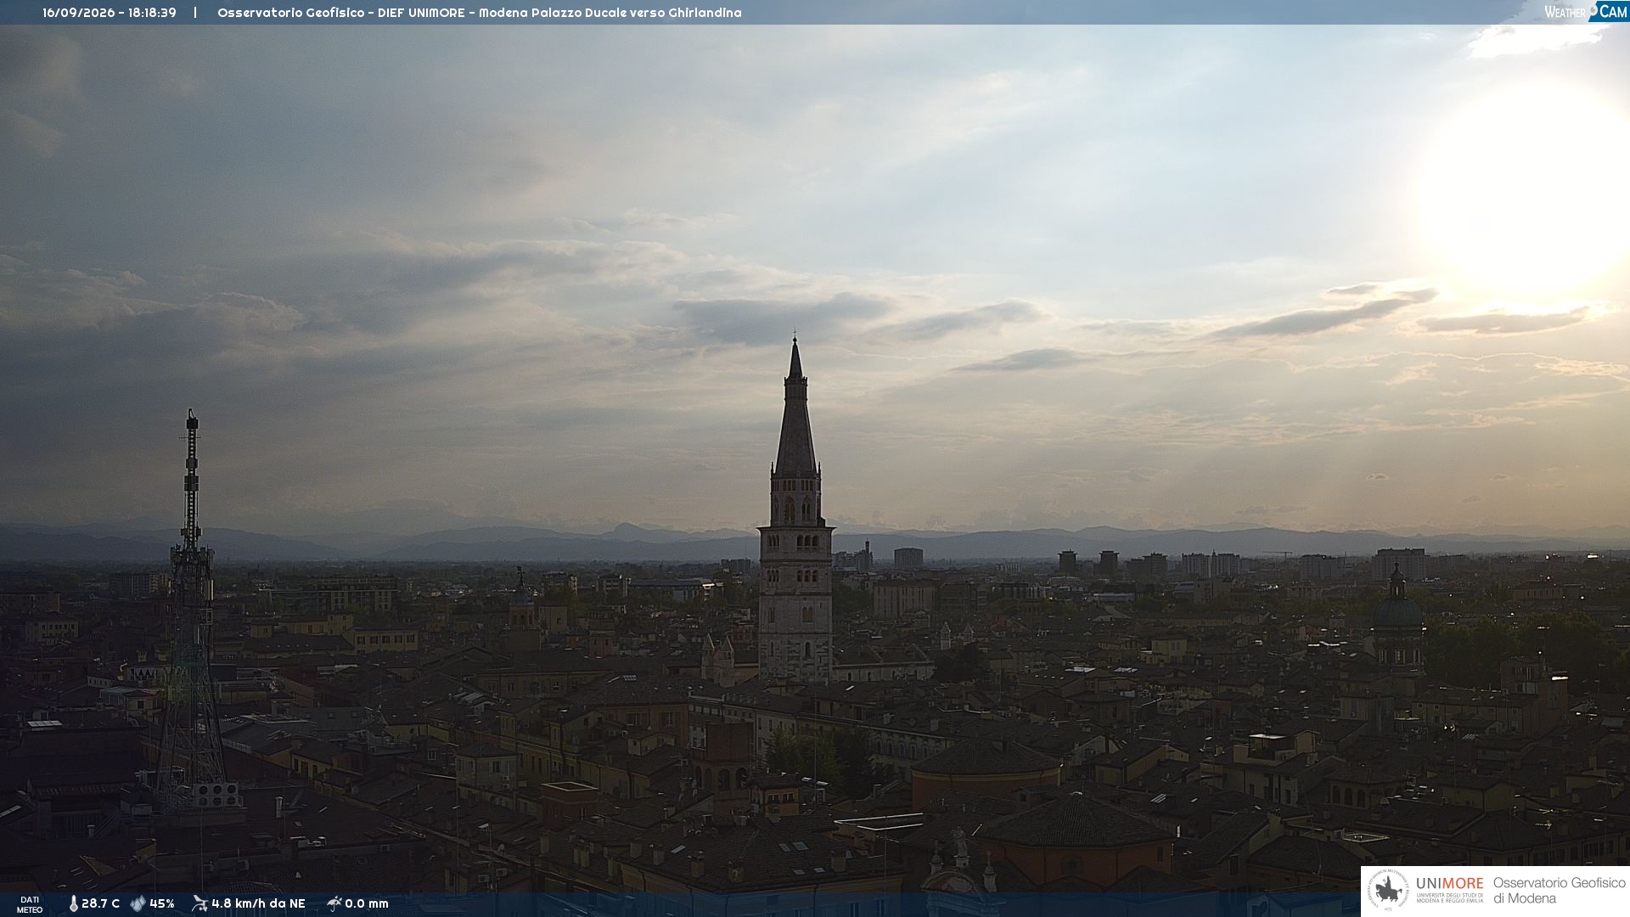This screenshot has width=1630, height=917.
Task: Open the UNIMORE wordmark link
Action: [1450, 884]
